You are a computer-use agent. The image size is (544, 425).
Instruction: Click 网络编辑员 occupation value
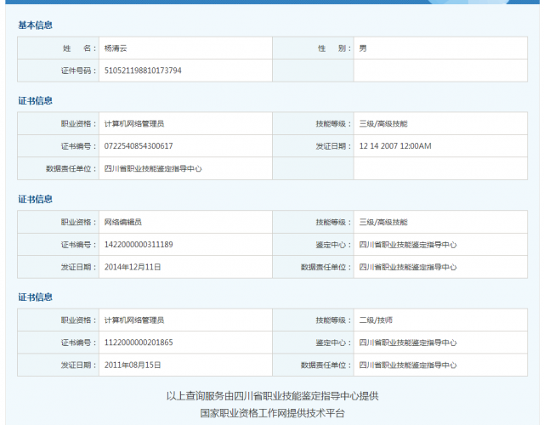point(125,222)
